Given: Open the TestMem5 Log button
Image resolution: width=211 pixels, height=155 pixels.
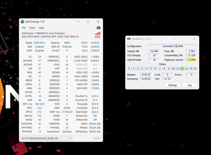Looking at the screenshot, I should tap(189, 85).
